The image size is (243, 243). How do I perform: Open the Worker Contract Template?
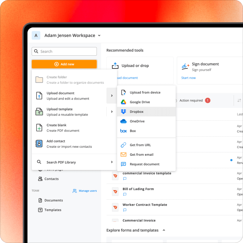tap(145, 205)
